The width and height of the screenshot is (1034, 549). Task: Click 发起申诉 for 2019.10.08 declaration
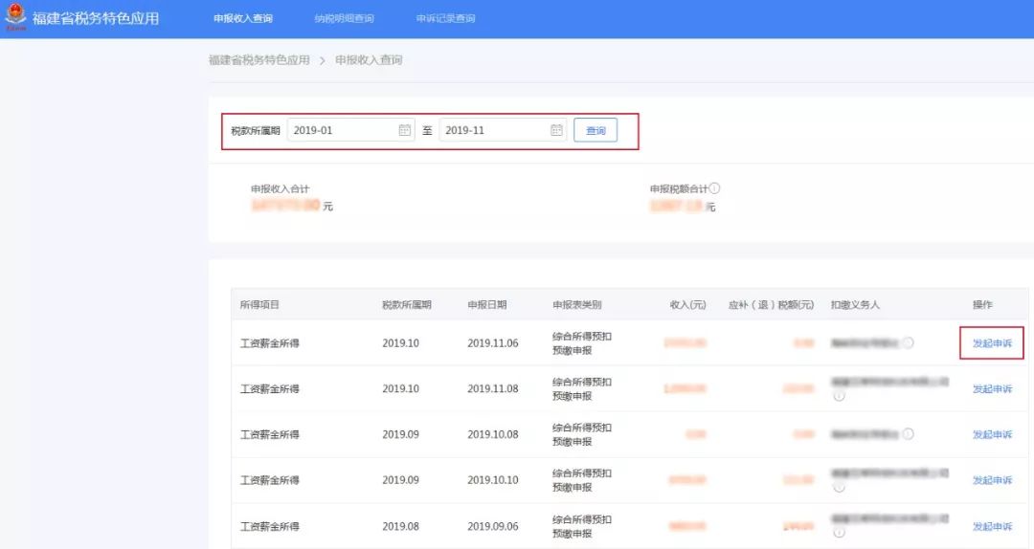click(992, 434)
